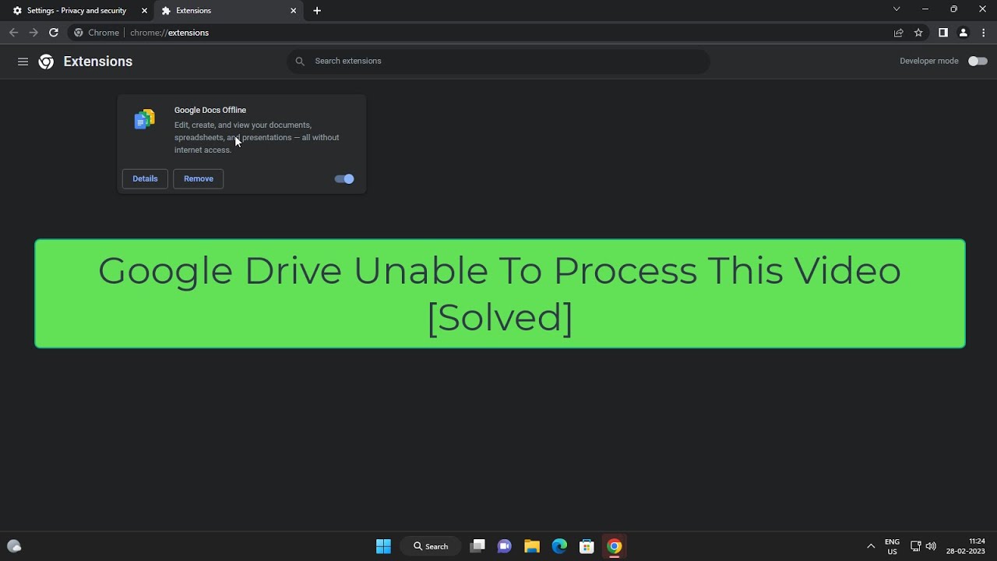Click the Chrome logo beside Extensions heading

(46, 62)
